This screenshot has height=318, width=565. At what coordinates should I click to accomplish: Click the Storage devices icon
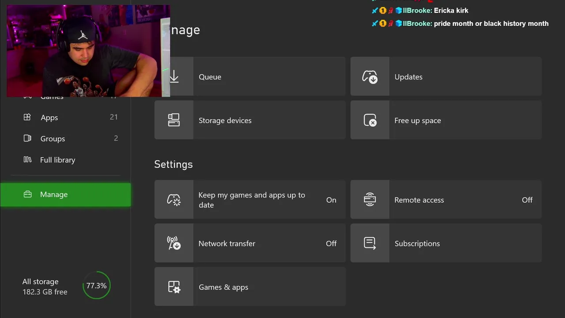point(174,120)
